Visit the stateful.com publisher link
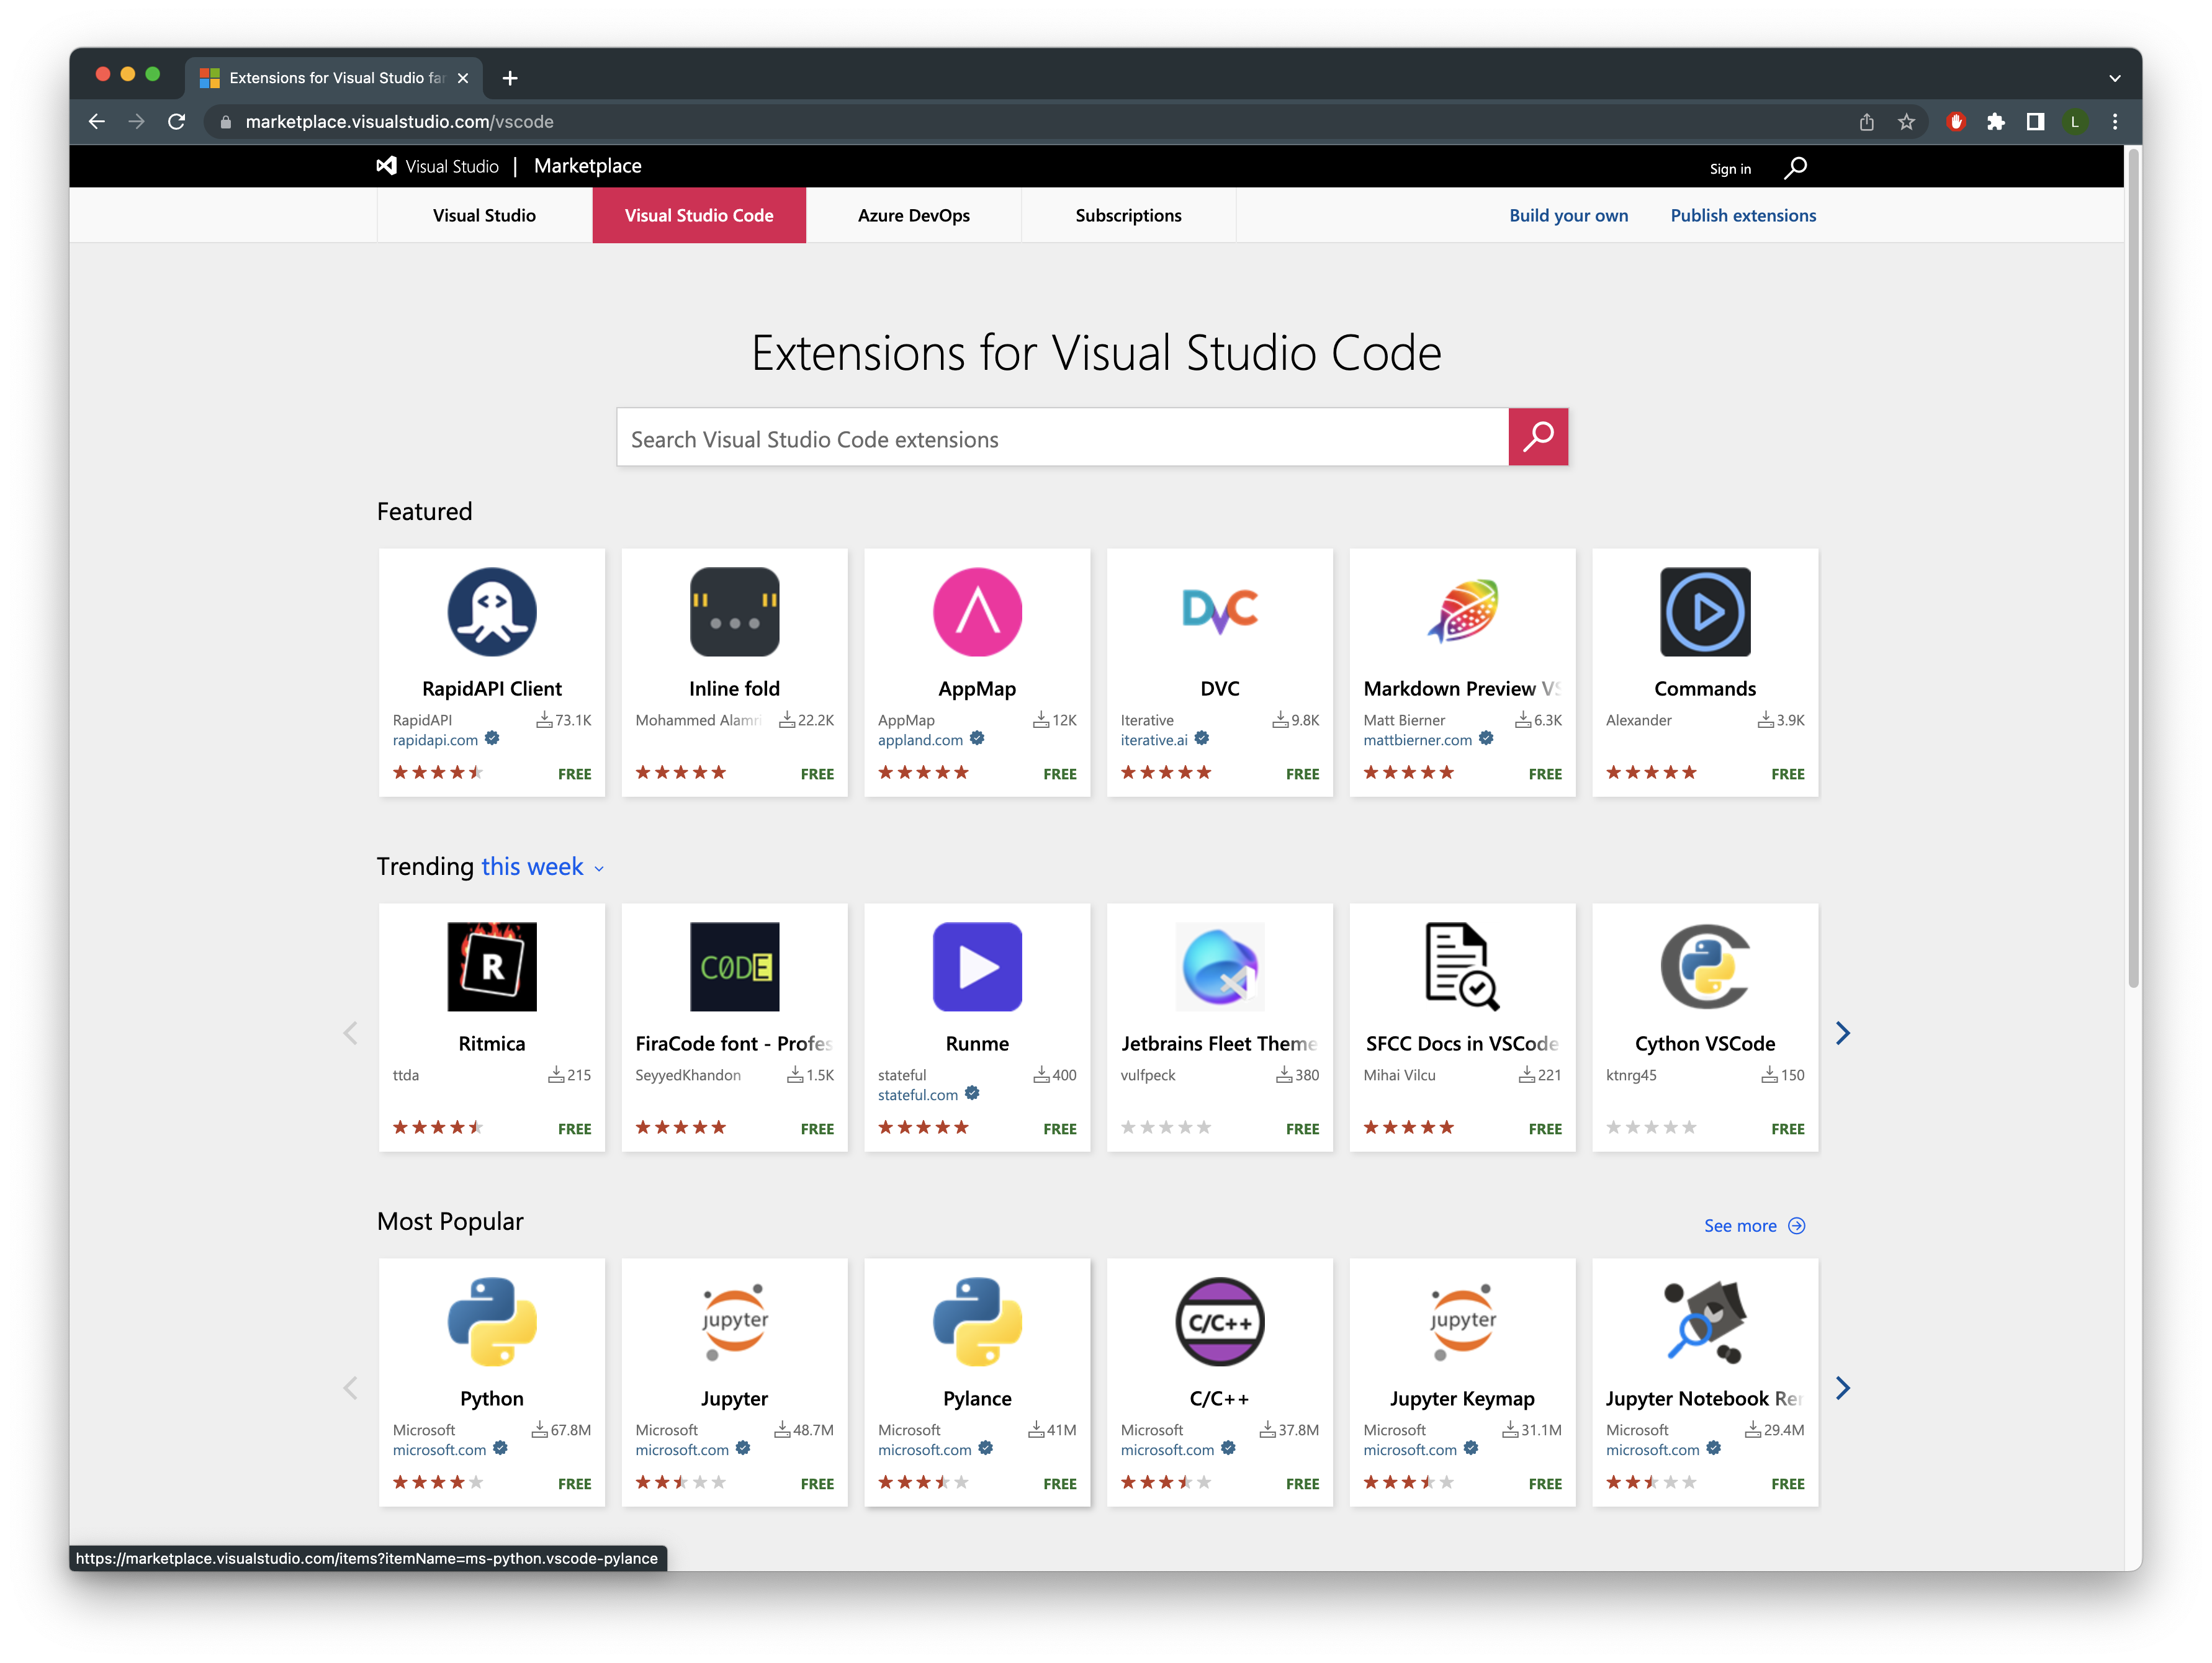The height and width of the screenshot is (1663, 2212). tap(917, 1094)
